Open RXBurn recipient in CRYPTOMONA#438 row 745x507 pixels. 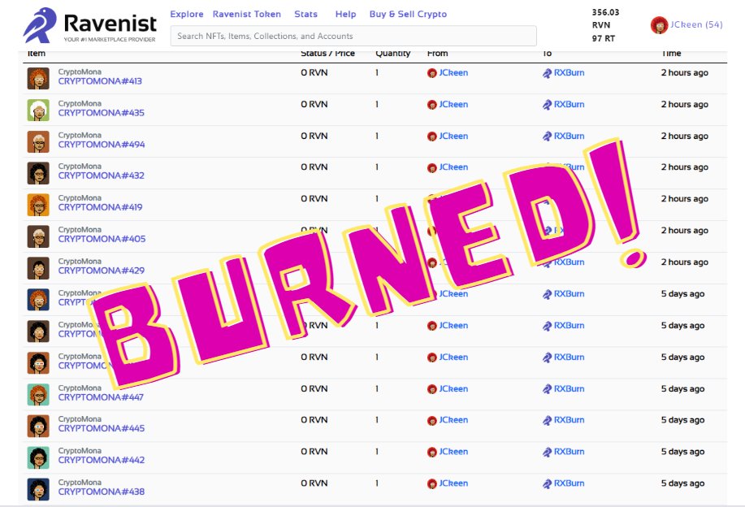(x=570, y=483)
